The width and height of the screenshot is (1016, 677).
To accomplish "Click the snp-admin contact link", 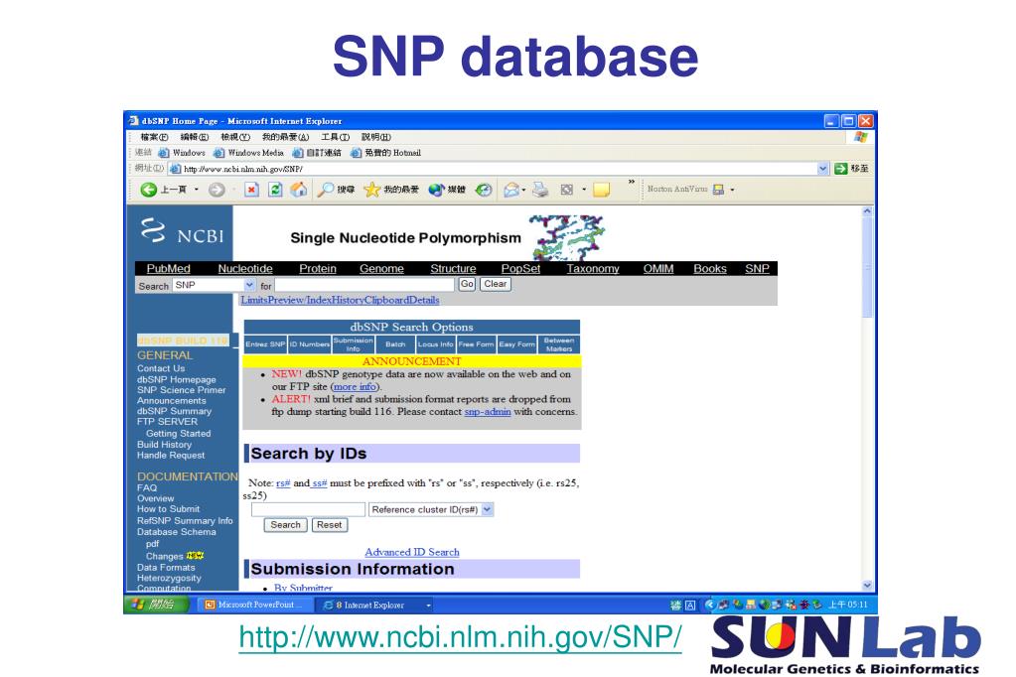I will tap(488, 411).
